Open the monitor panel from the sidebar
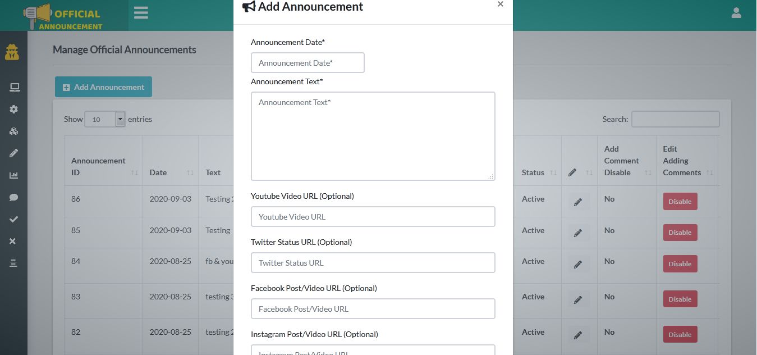 13,87
